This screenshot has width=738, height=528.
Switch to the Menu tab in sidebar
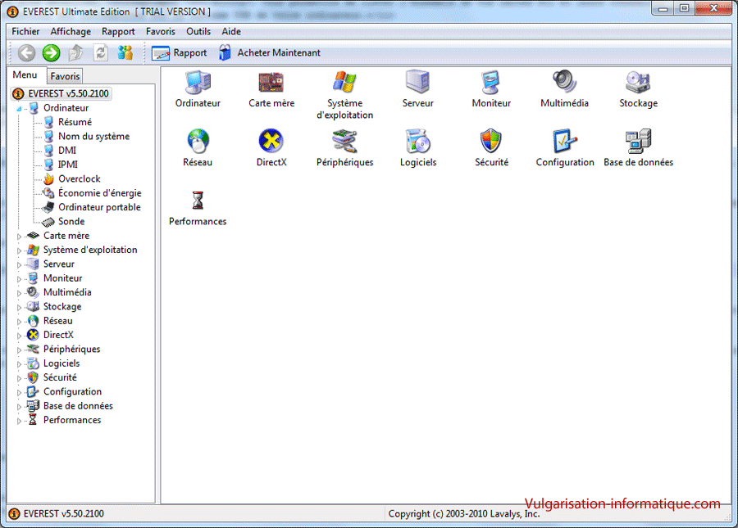(x=25, y=75)
